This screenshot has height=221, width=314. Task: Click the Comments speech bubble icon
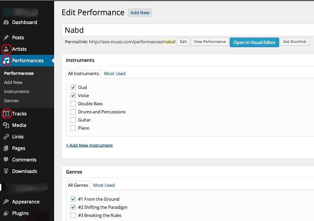tap(6, 160)
